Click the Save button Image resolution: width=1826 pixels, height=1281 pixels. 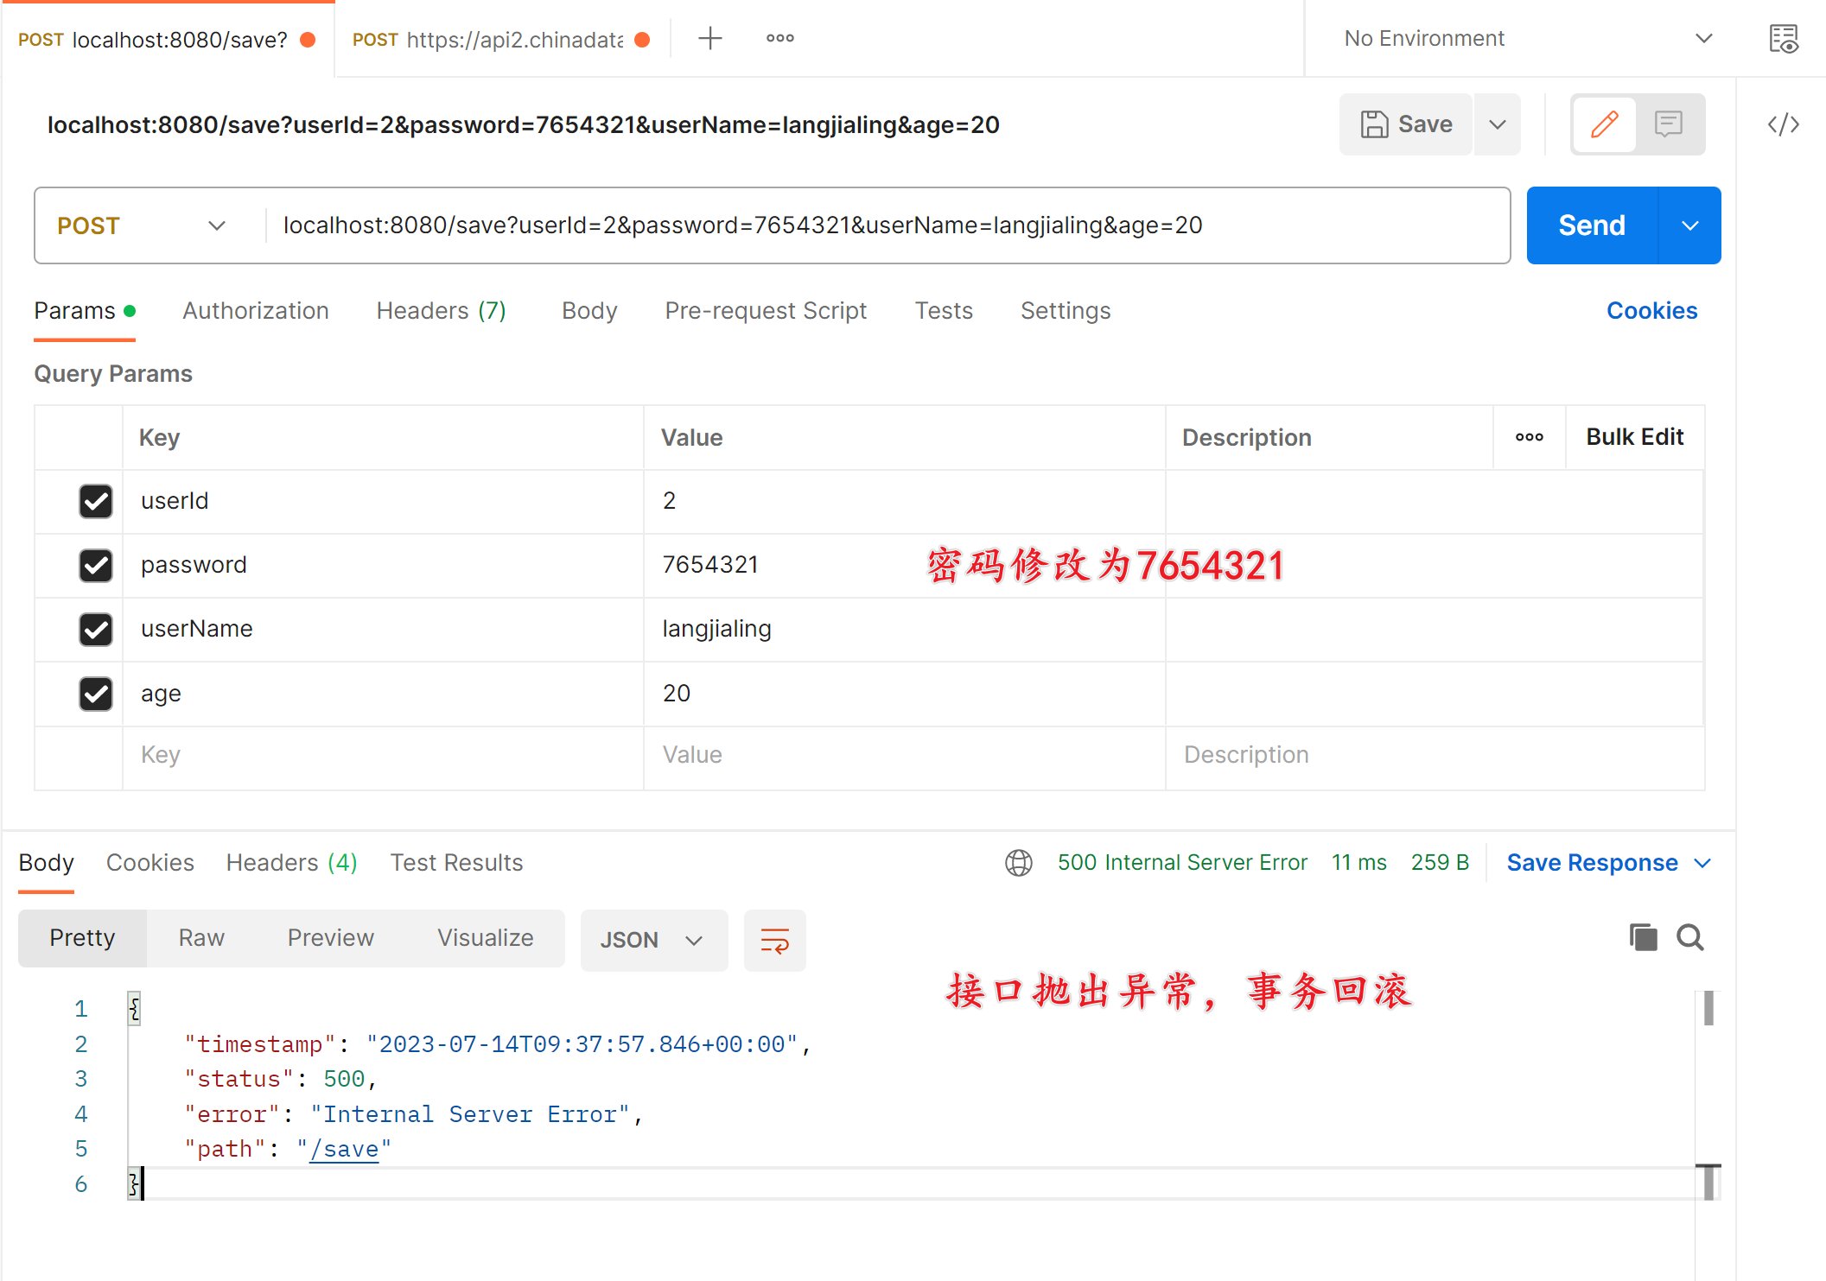pyautogui.click(x=1405, y=124)
